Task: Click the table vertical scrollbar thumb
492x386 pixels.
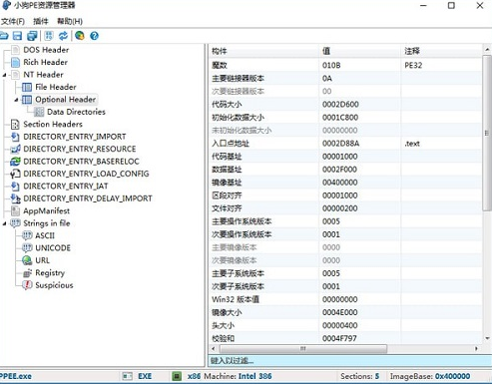Action: pos(487,133)
